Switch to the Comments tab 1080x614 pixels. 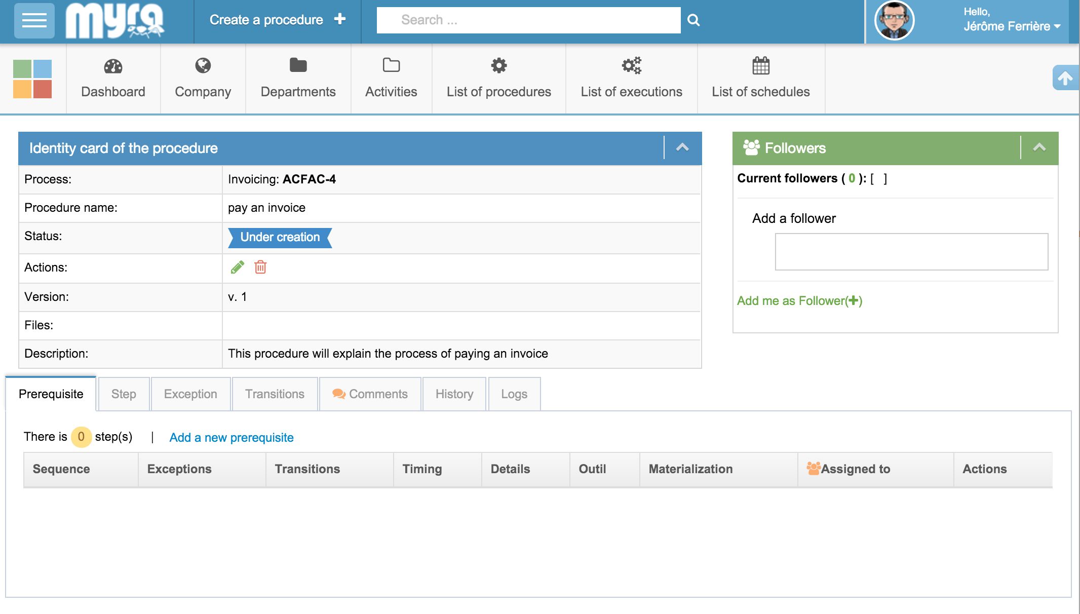pos(370,394)
